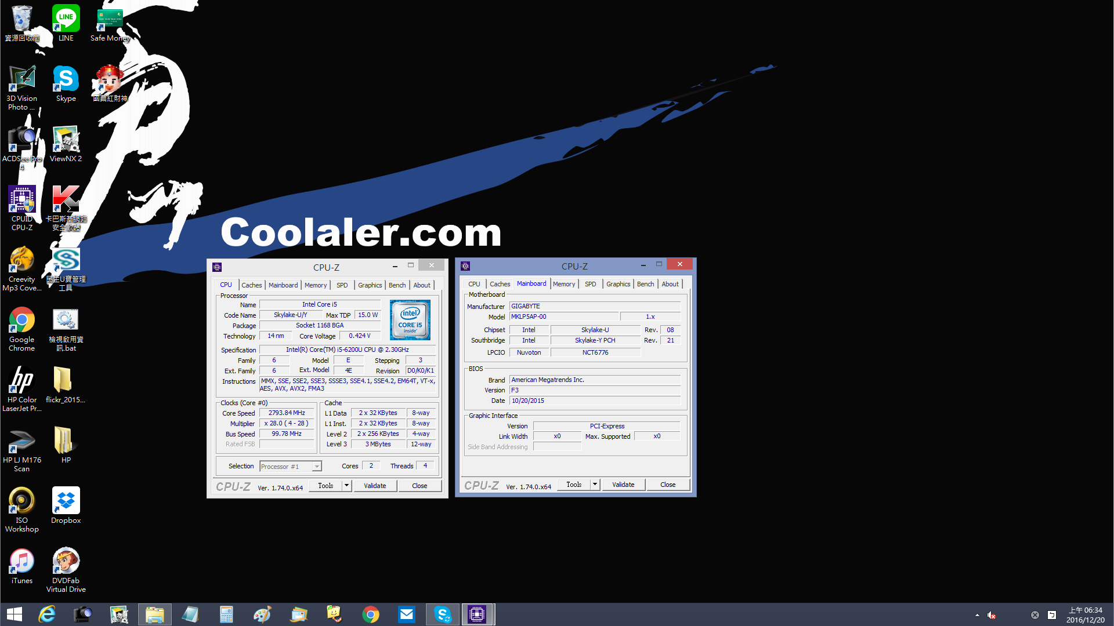The image size is (1114, 626).
Task: Click the Specification field in CPU-Z
Action: 347,350
